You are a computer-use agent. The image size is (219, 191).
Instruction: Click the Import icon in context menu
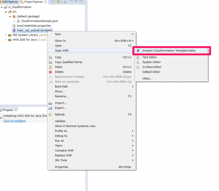pos(50,103)
